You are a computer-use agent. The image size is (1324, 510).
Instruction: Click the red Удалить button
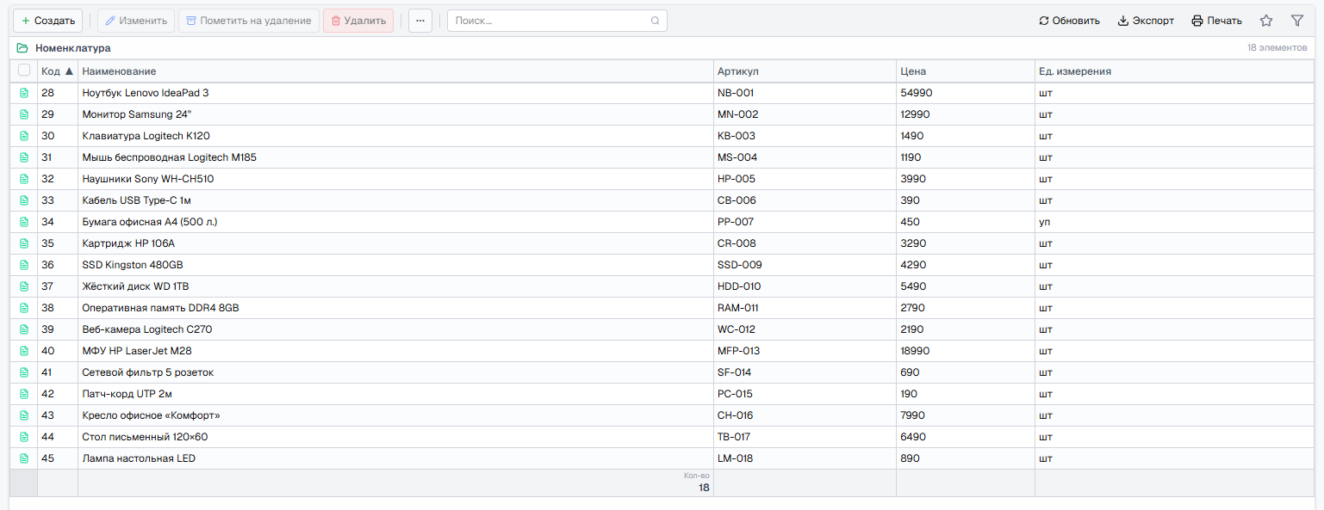tap(358, 21)
